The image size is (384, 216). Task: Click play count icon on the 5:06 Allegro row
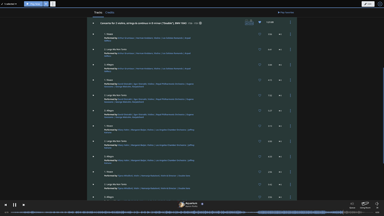coord(280,65)
